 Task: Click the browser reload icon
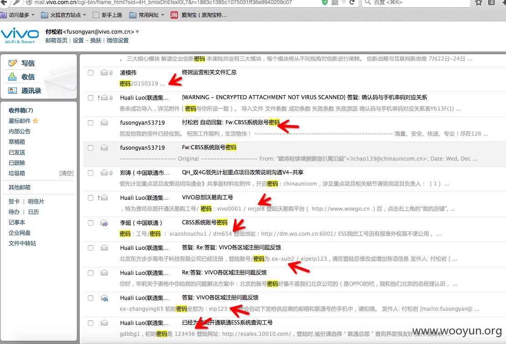point(352,2)
